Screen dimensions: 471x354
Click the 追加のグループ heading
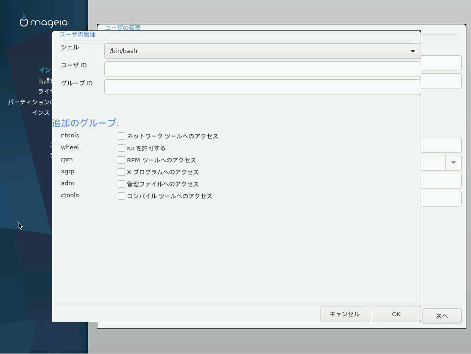(x=85, y=123)
